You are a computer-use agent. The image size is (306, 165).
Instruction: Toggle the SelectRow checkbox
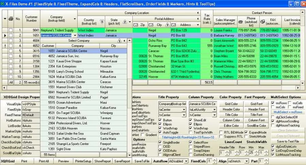tap(191, 143)
